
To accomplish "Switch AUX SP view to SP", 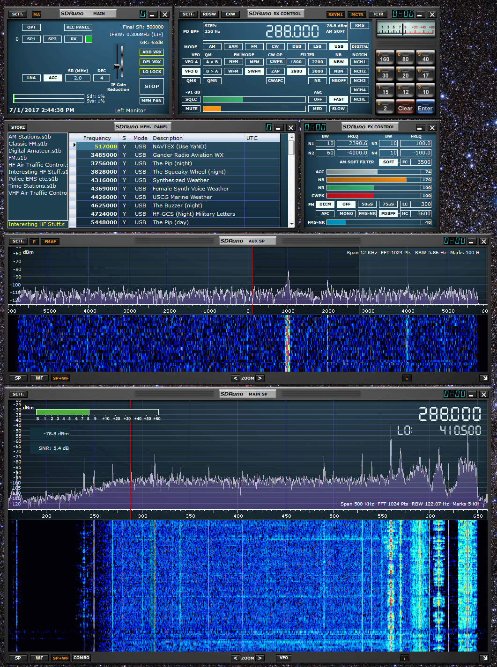I will tap(18, 378).
